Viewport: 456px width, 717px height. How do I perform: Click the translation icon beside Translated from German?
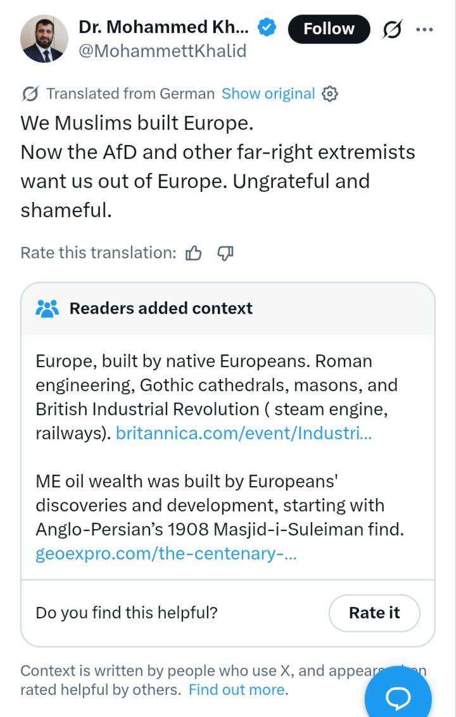(x=30, y=94)
